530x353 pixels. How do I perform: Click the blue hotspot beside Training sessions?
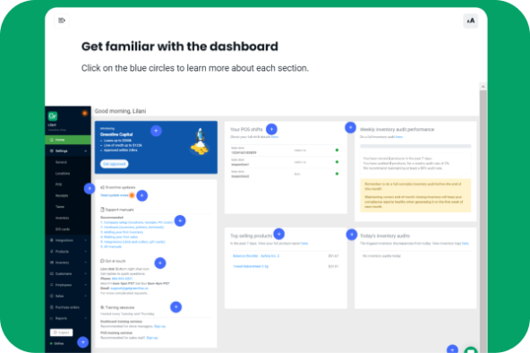pos(175,307)
